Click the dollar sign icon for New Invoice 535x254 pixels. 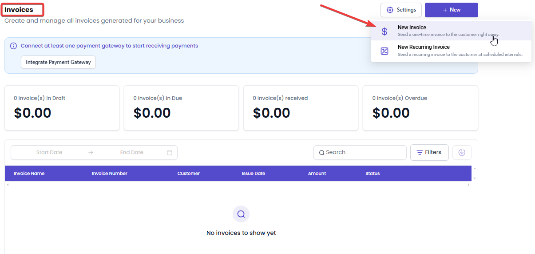tap(384, 32)
